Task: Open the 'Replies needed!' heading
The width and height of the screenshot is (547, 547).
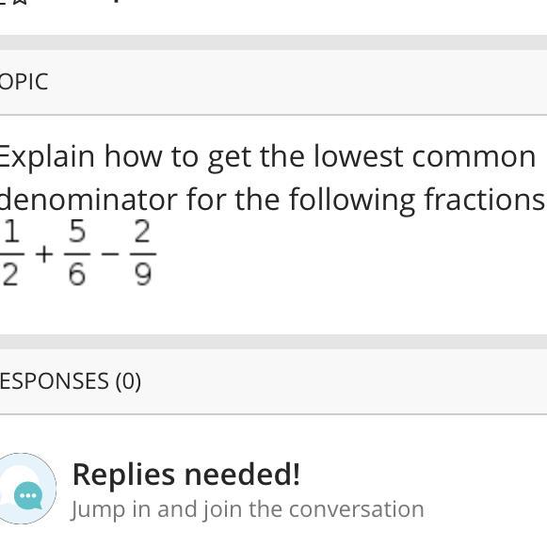Action: coord(185,475)
